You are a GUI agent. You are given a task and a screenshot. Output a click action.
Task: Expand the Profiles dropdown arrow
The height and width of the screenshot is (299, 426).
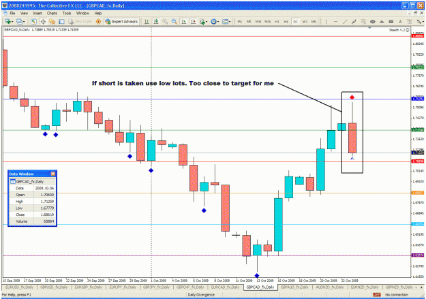tap(24, 22)
